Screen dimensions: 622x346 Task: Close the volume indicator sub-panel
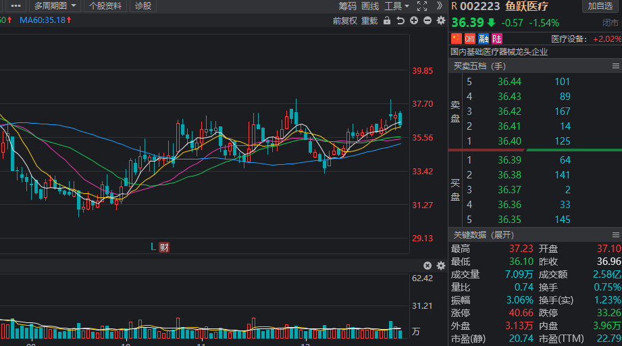click(427, 266)
